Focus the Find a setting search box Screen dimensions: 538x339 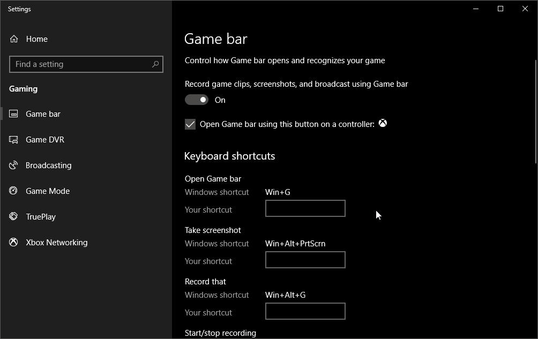tap(86, 64)
